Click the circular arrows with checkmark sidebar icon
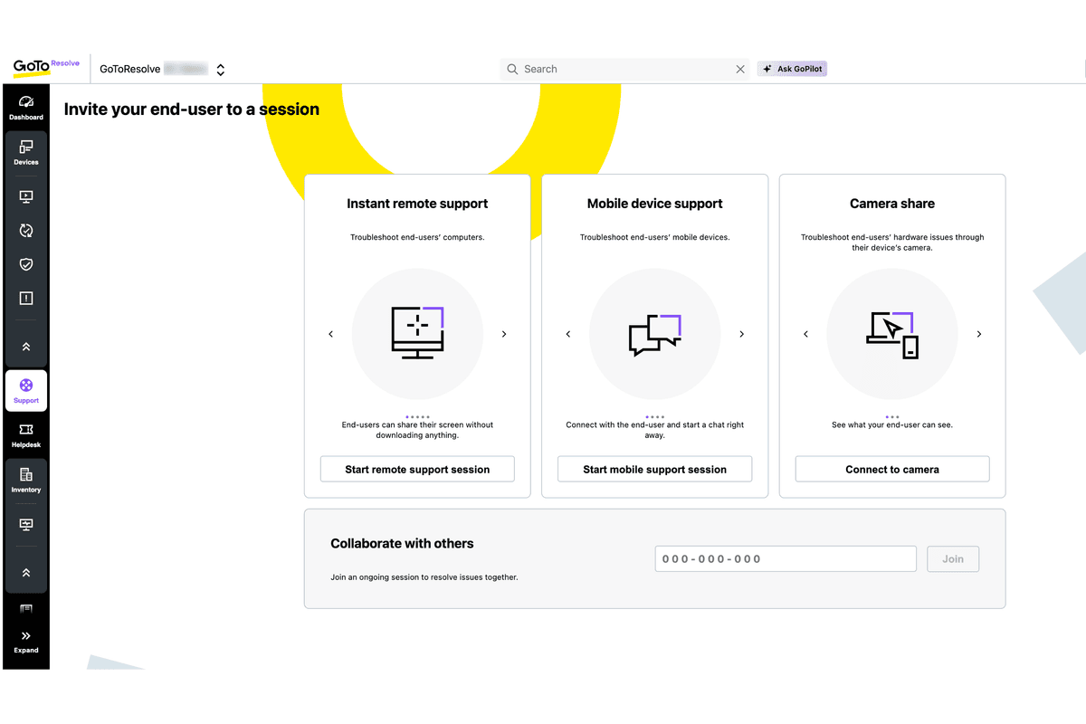Viewport: 1086px width, 724px height. click(26, 231)
